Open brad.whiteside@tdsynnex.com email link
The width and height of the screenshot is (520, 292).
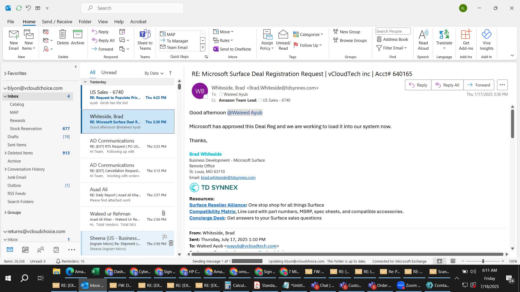tap(228, 178)
